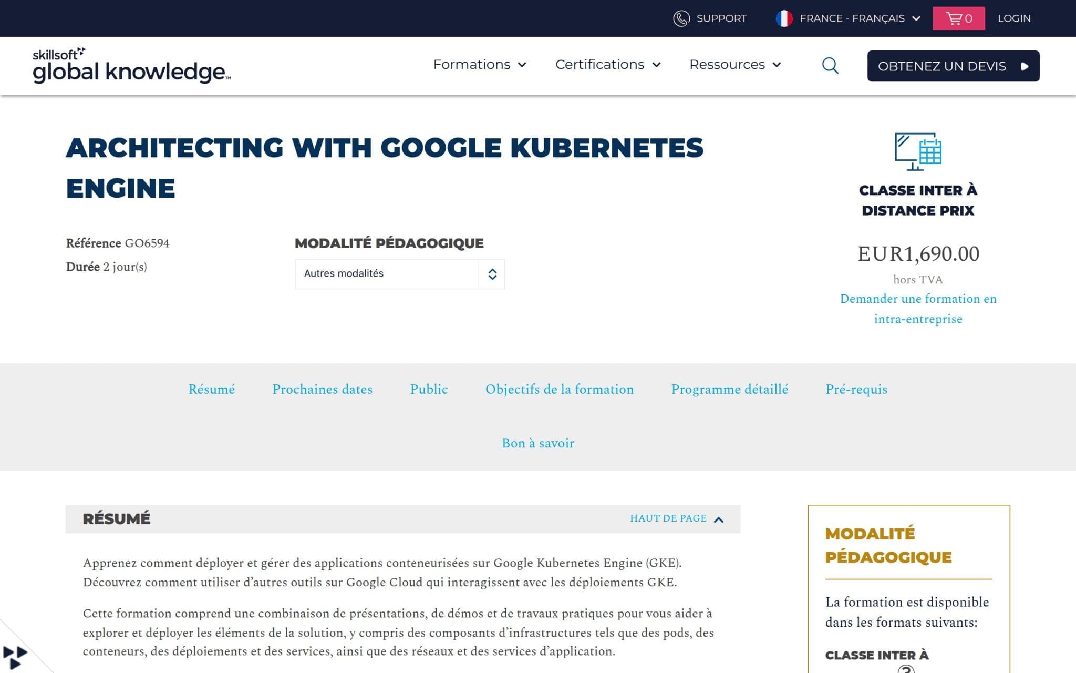Click the RÉSUMÉ section heading

(117, 519)
